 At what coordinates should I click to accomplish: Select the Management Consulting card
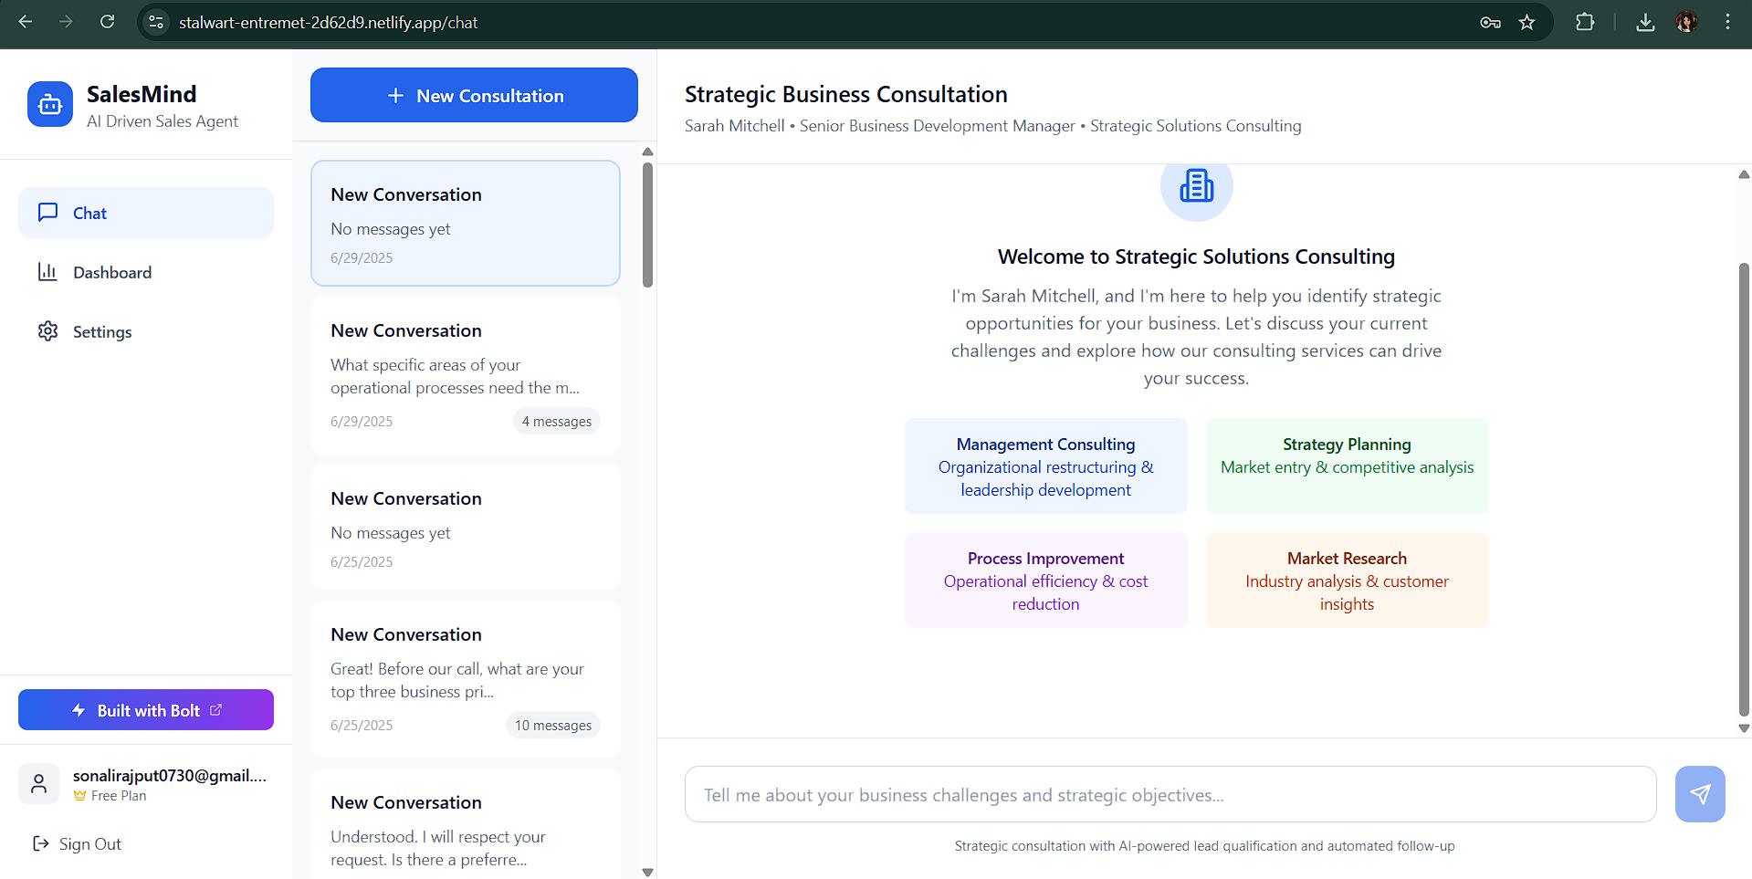[x=1045, y=466]
